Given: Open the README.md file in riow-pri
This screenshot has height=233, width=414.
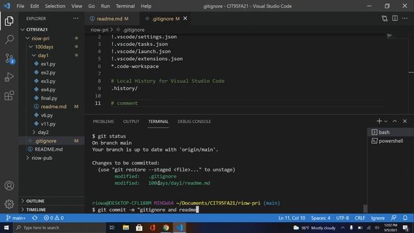Looking at the screenshot, I should click(49, 150).
